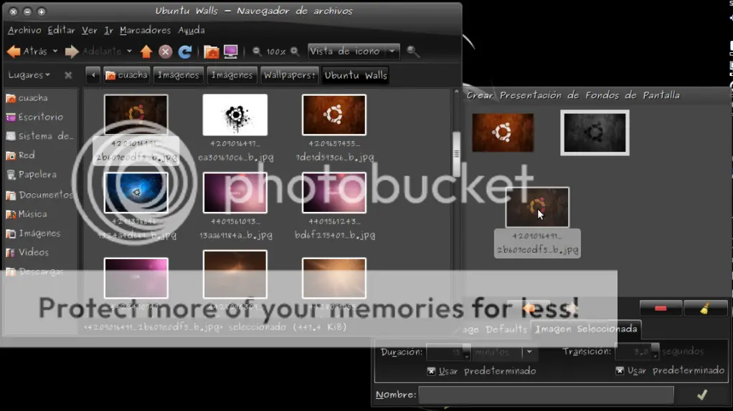
Task: Select Documentos in the places sidebar
Action: (40, 195)
